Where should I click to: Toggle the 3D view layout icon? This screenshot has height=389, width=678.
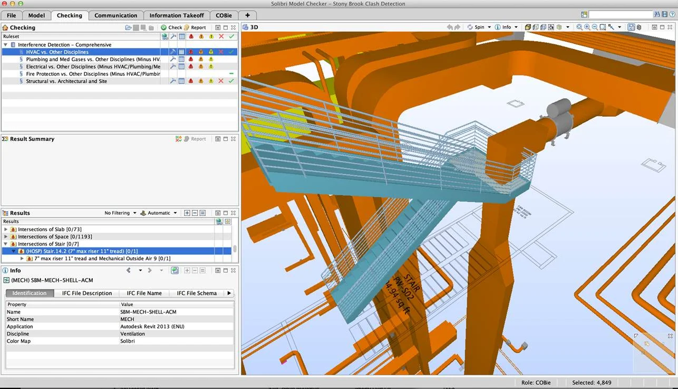click(x=631, y=27)
